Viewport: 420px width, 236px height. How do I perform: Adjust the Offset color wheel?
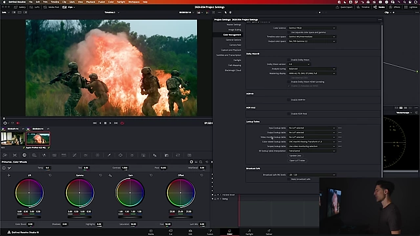(x=180, y=193)
